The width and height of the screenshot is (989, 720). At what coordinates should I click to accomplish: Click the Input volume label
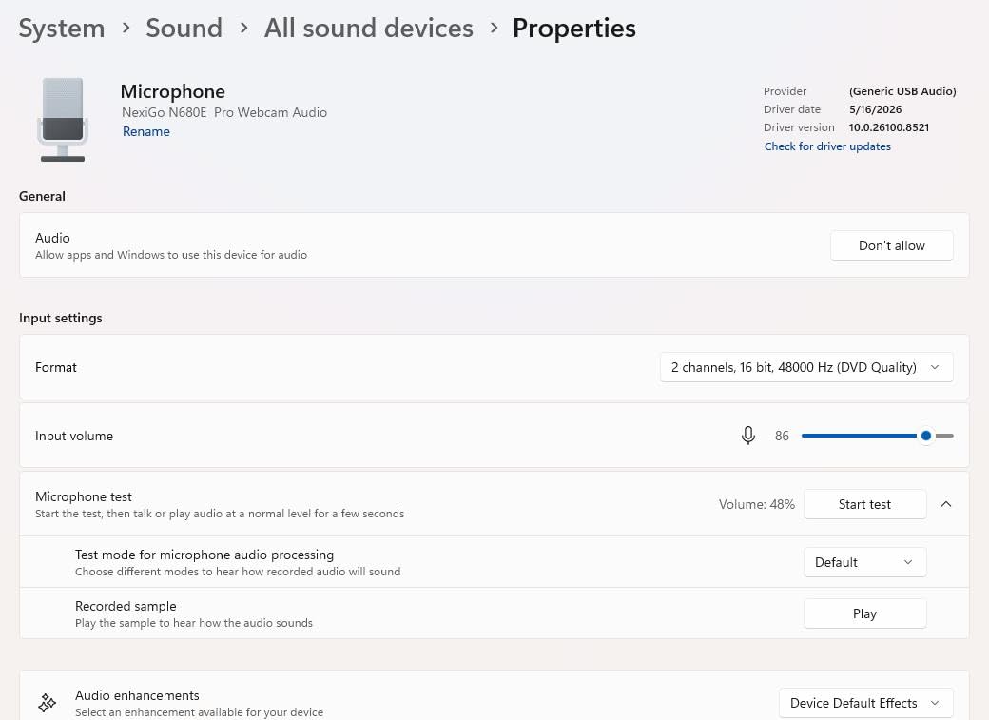click(74, 436)
